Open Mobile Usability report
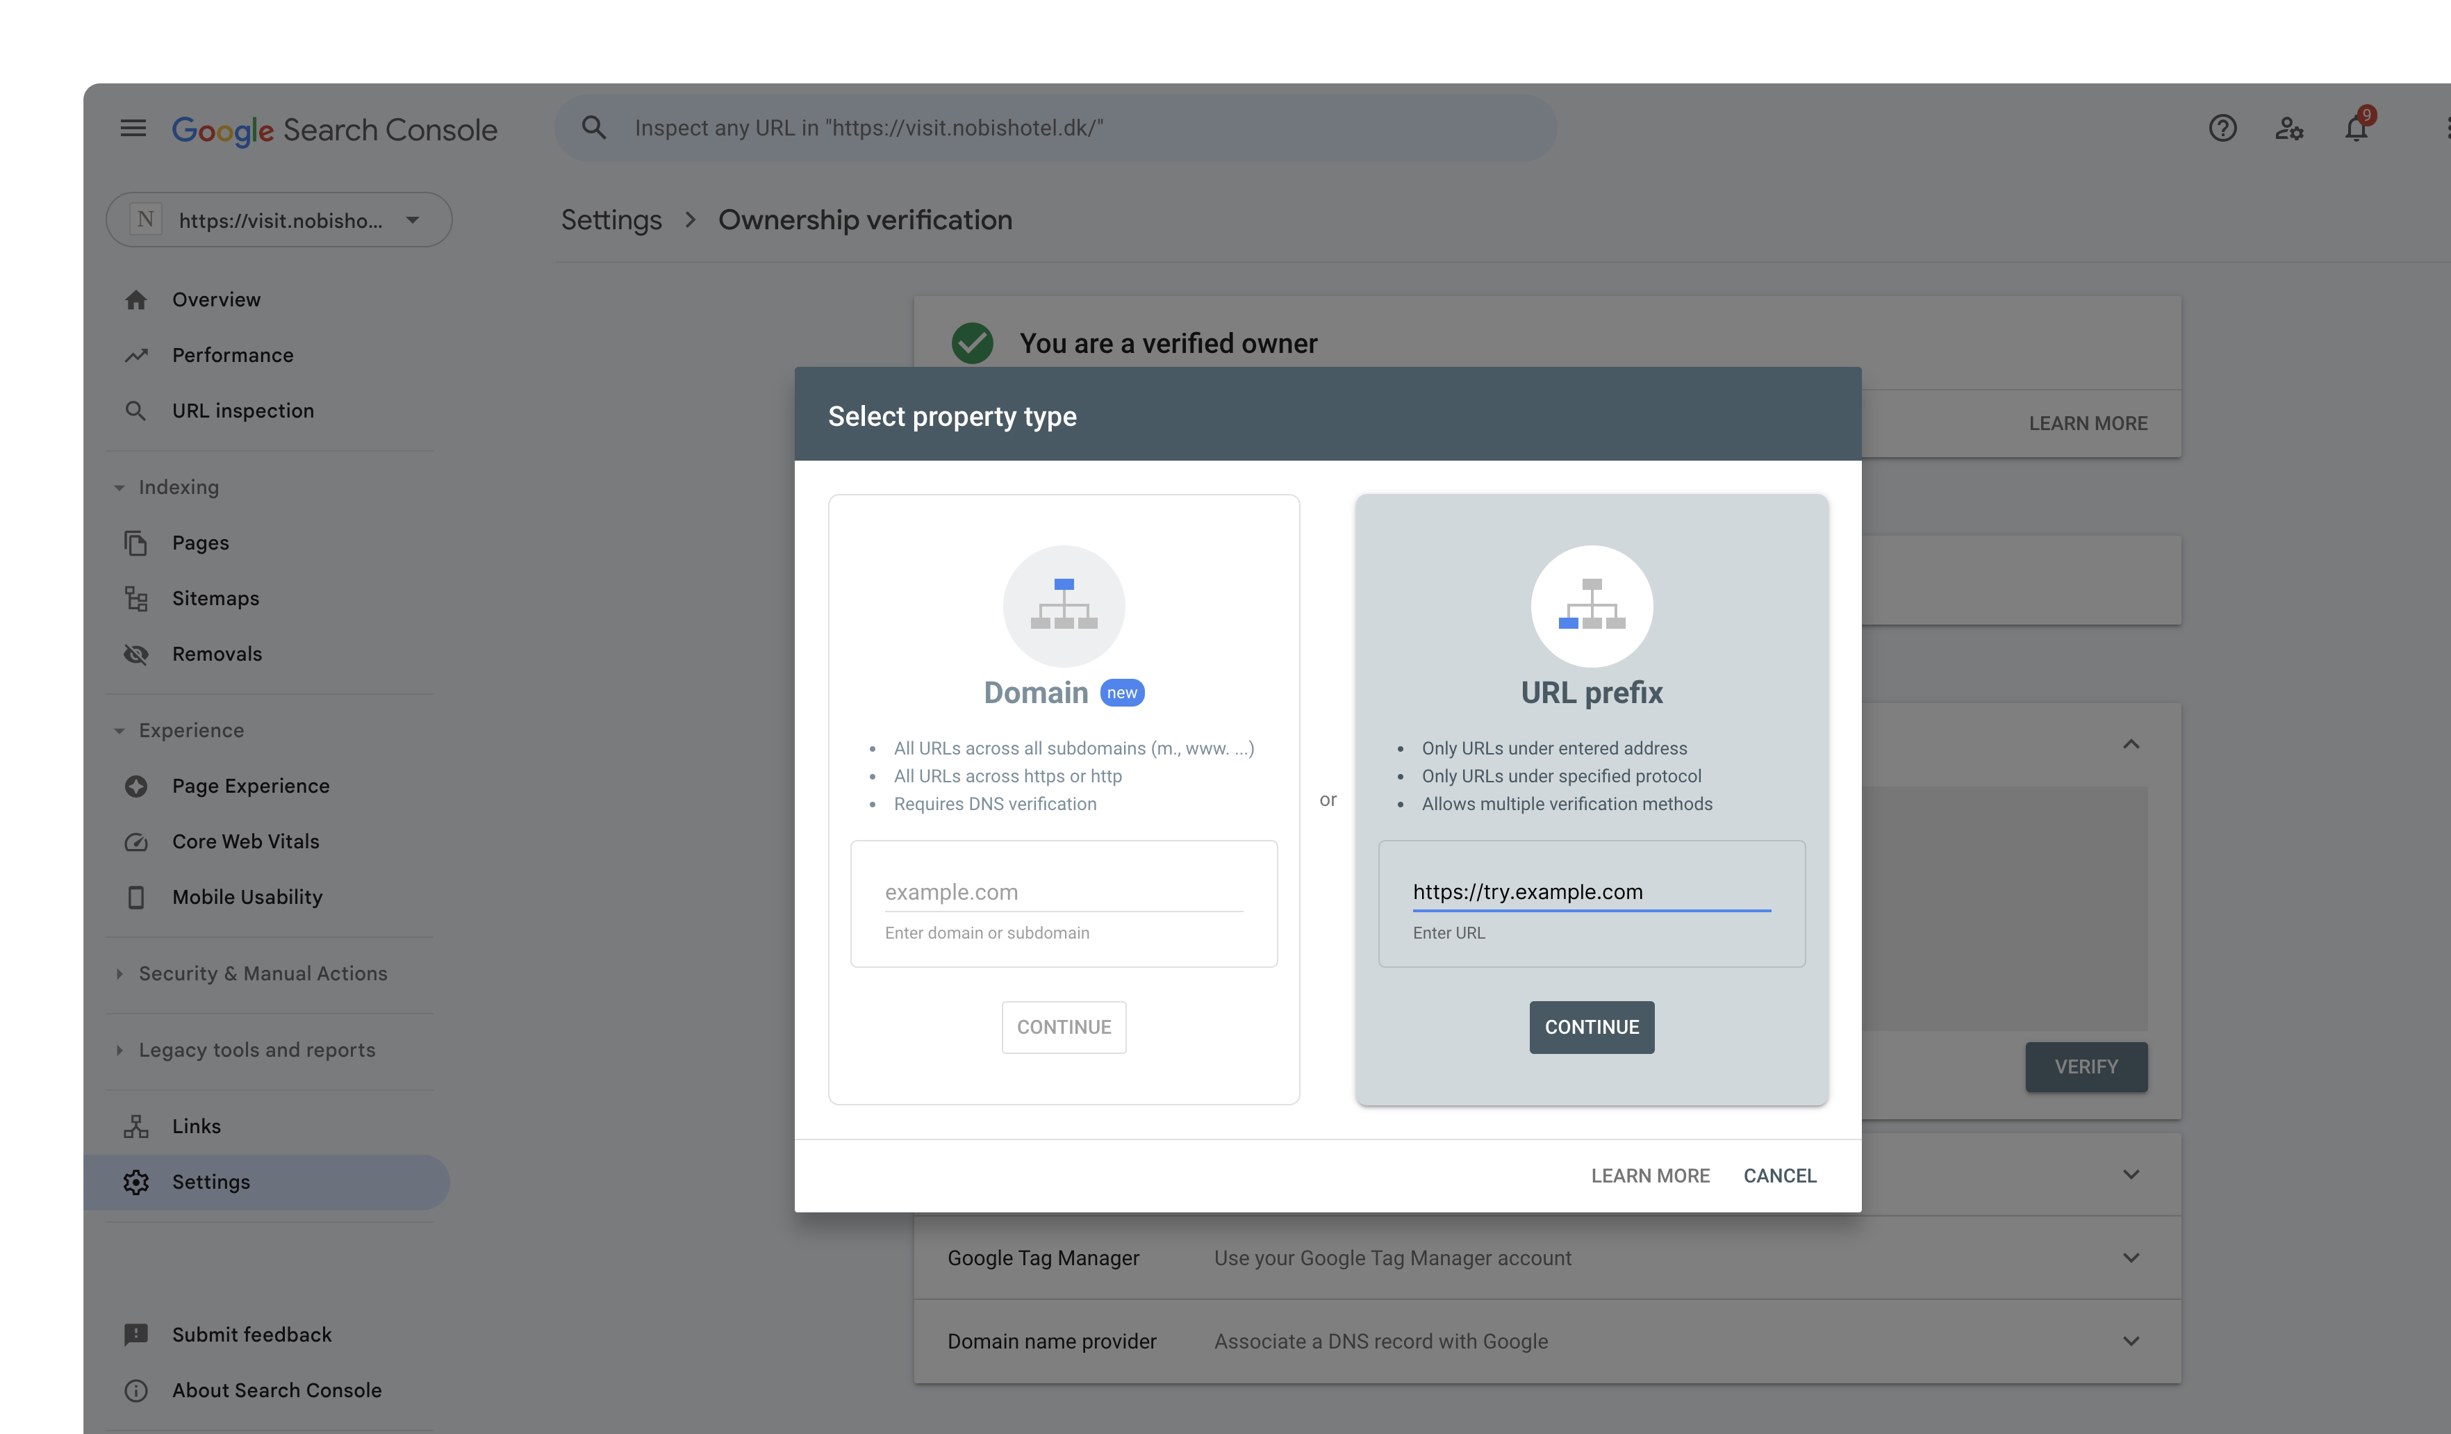Image resolution: width=2451 pixels, height=1434 pixels. (x=247, y=897)
